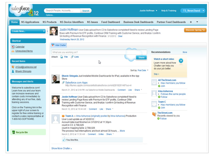This screenshot has width=211, height=156.
Task: Click TheStreet.com folder icon in recommendations
Action: pyautogui.click(x=154, y=114)
